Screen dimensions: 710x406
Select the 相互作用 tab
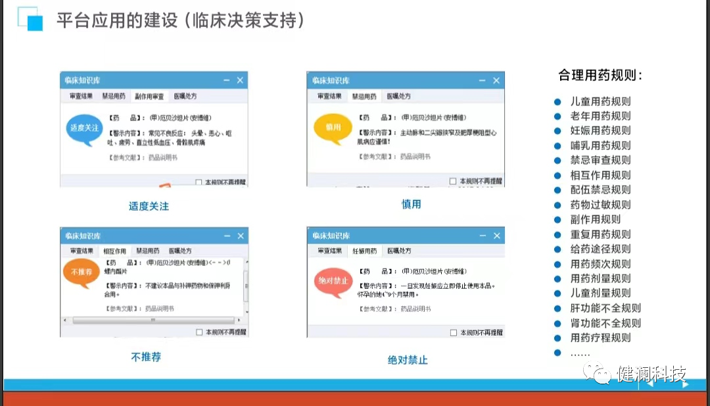[114, 251]
